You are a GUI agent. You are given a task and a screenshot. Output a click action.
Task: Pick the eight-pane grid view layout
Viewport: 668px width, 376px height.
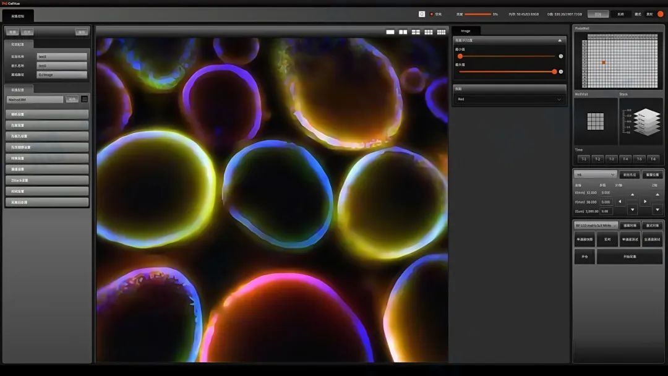point(442,32)
